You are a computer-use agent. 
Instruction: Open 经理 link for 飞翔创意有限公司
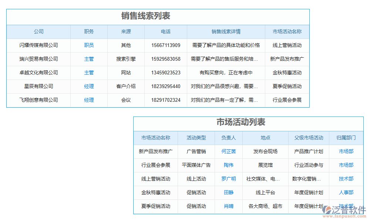(89, 100)
